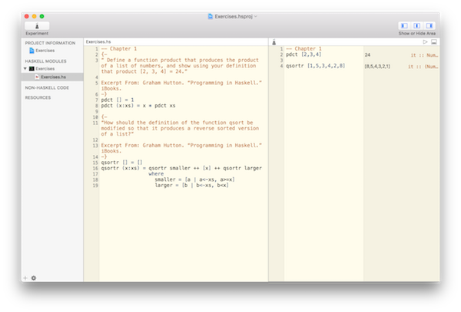This screenshot has width=461, height=312.
Task: Click the larger definition on line 19
Action: [191, 186]
